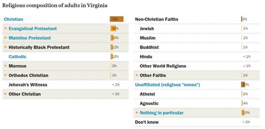Expand the Orthodox Christian arrow

pos(6,75)
